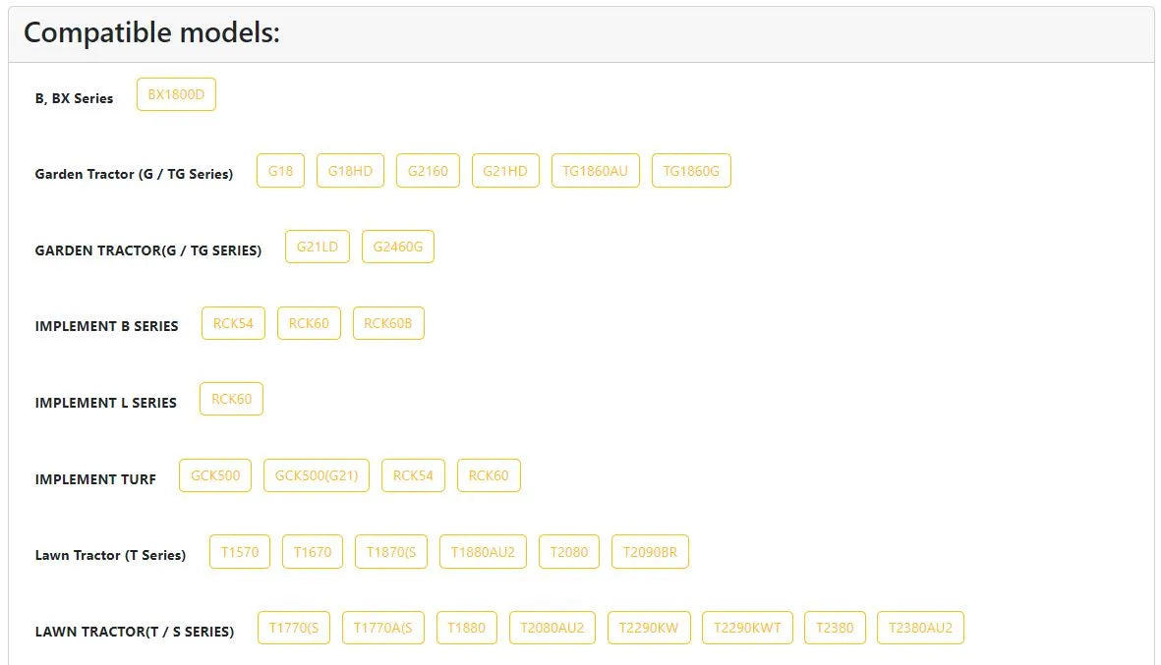The width and height of the screenshot is (1161, 665).
Task: Select the RCK60B implement tag
Action: point(388,323)
